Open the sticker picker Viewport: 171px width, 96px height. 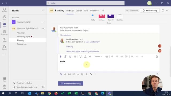tap(78, 74)
